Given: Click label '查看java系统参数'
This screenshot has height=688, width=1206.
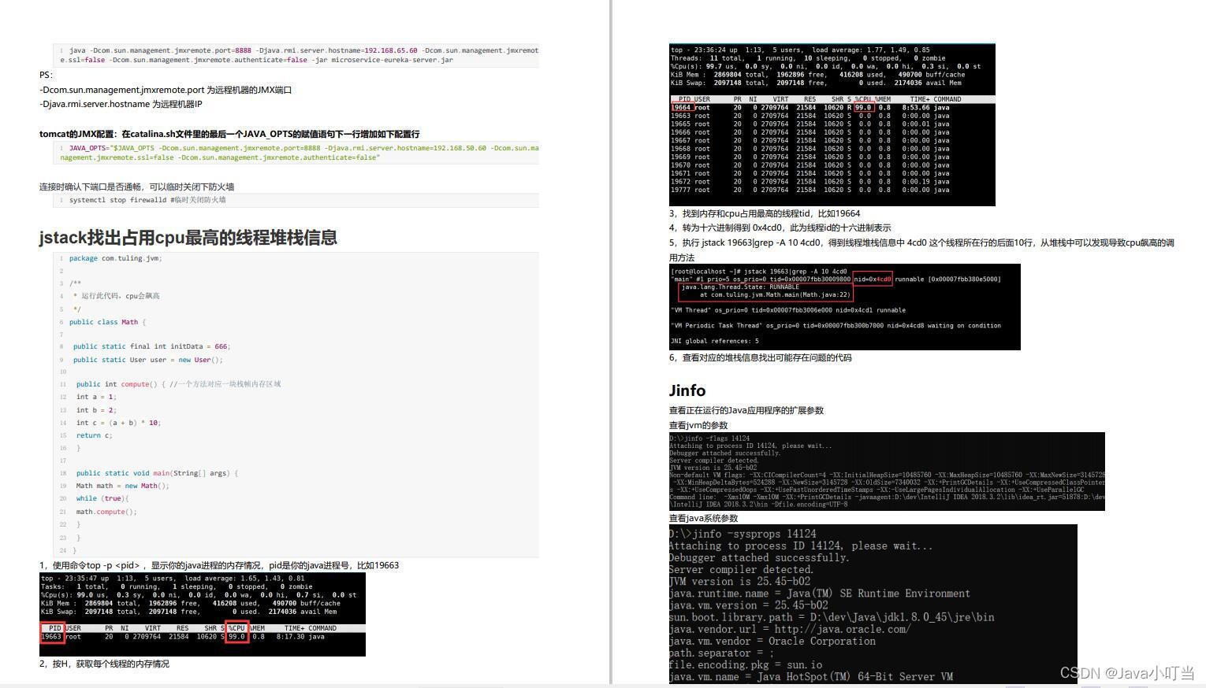Looking at the screenshot, I should click(x=704, y=518).
